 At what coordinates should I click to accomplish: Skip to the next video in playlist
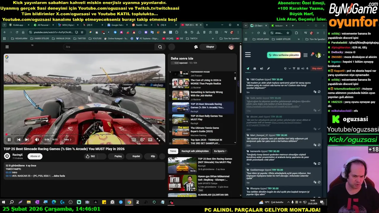tap(27, 140)
